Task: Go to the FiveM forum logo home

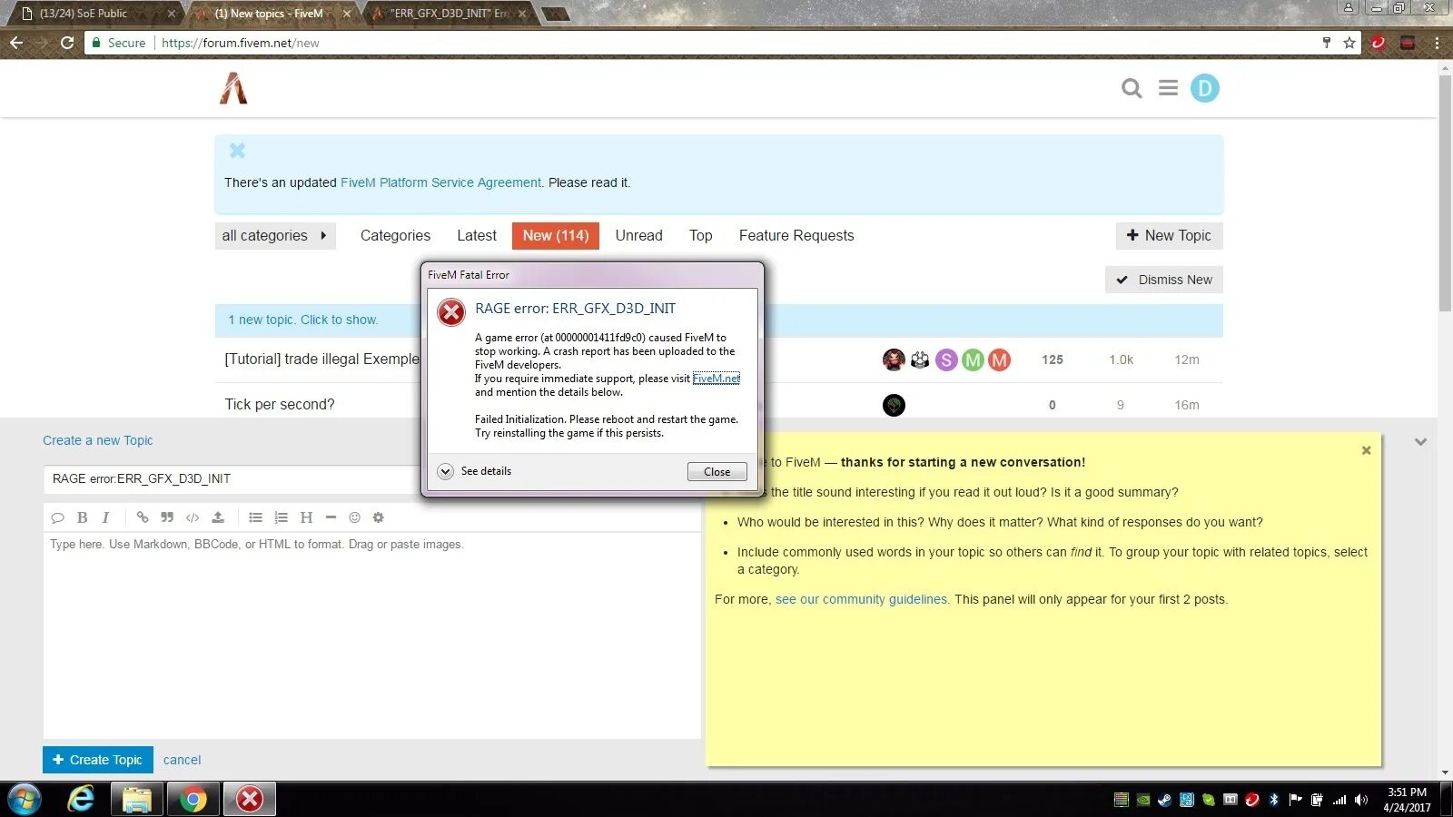Action: tap(233, 88)
